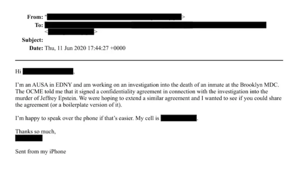Click the Sent from my iPhone line
This screenshot has width=299, height=169.
pyautogui.click(x=41, y=151)
